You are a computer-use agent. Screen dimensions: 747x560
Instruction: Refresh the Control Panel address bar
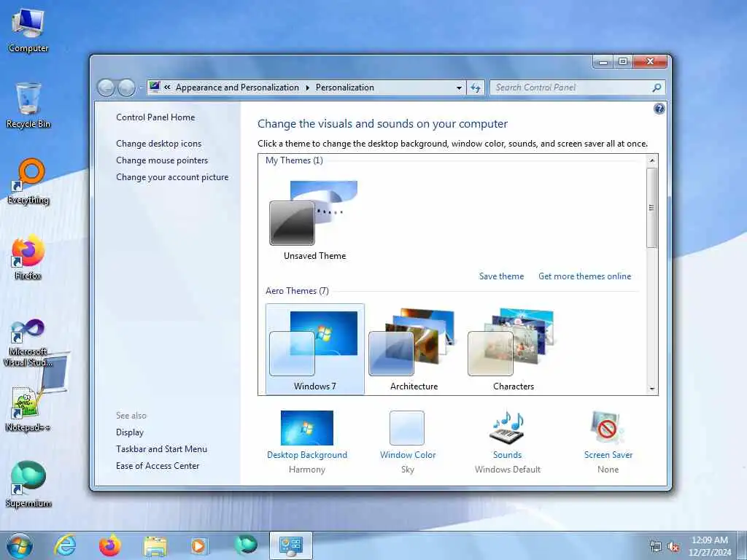pos(476,87)
